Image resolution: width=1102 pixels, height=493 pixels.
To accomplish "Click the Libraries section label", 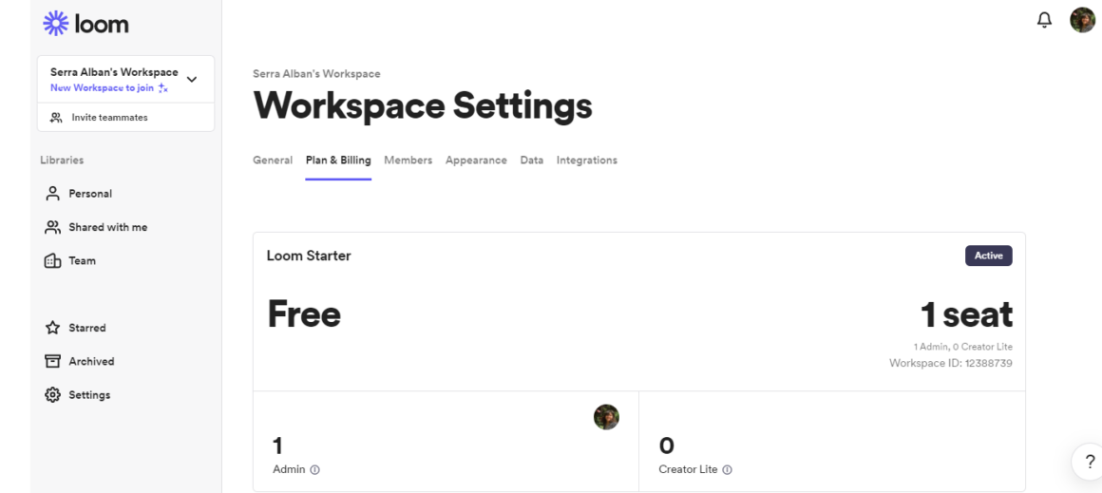I will (x=62, y=161).
